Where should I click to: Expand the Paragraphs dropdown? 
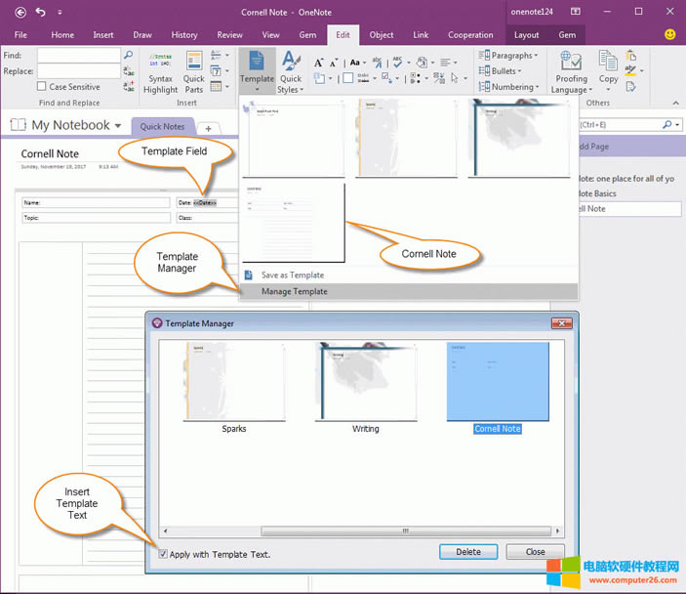(x=510, y=56)
